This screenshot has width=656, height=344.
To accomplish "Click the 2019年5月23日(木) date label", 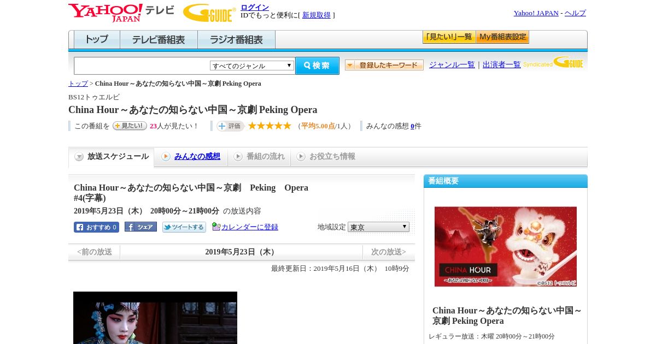I will 241,252.
